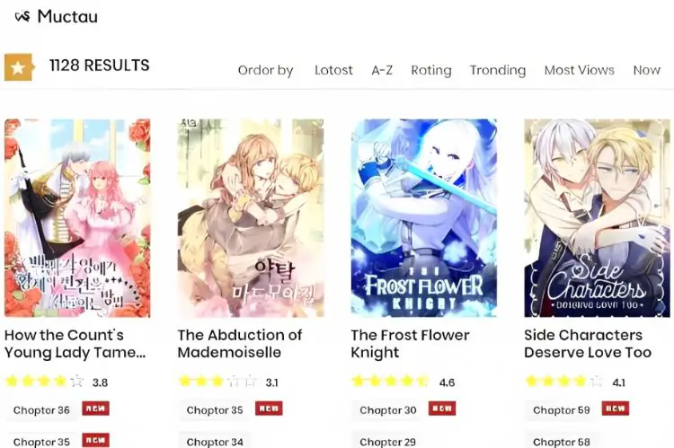Open Chapter 29 of Frost Flower Knight
This screenshot has height=448, width=674.
coord(387,442)
